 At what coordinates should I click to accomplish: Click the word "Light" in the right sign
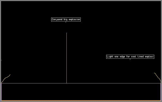tap(110, 57)
